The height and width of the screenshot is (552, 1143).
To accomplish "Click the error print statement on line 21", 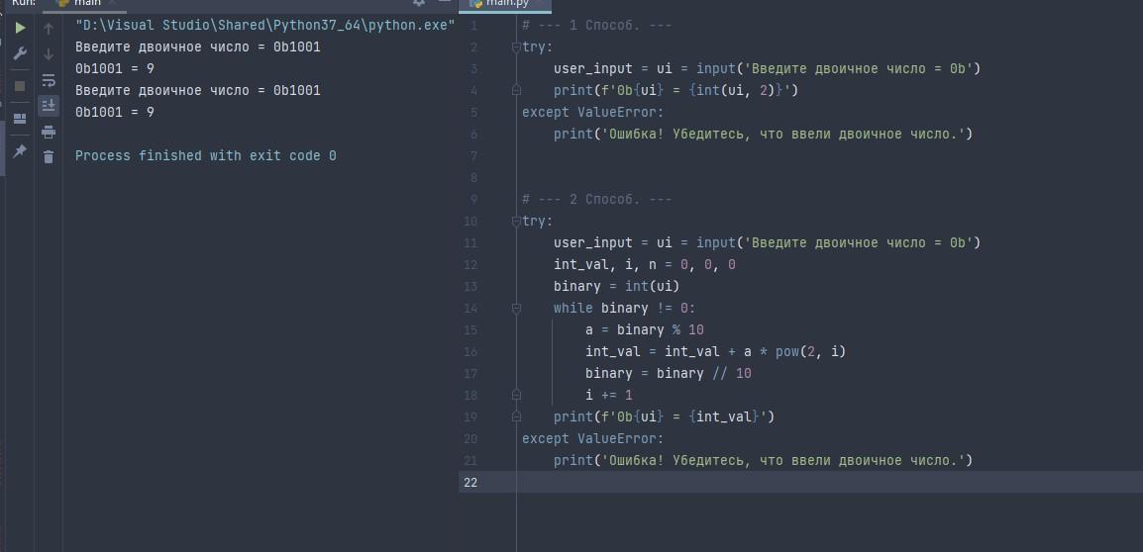I will [764, 460].
